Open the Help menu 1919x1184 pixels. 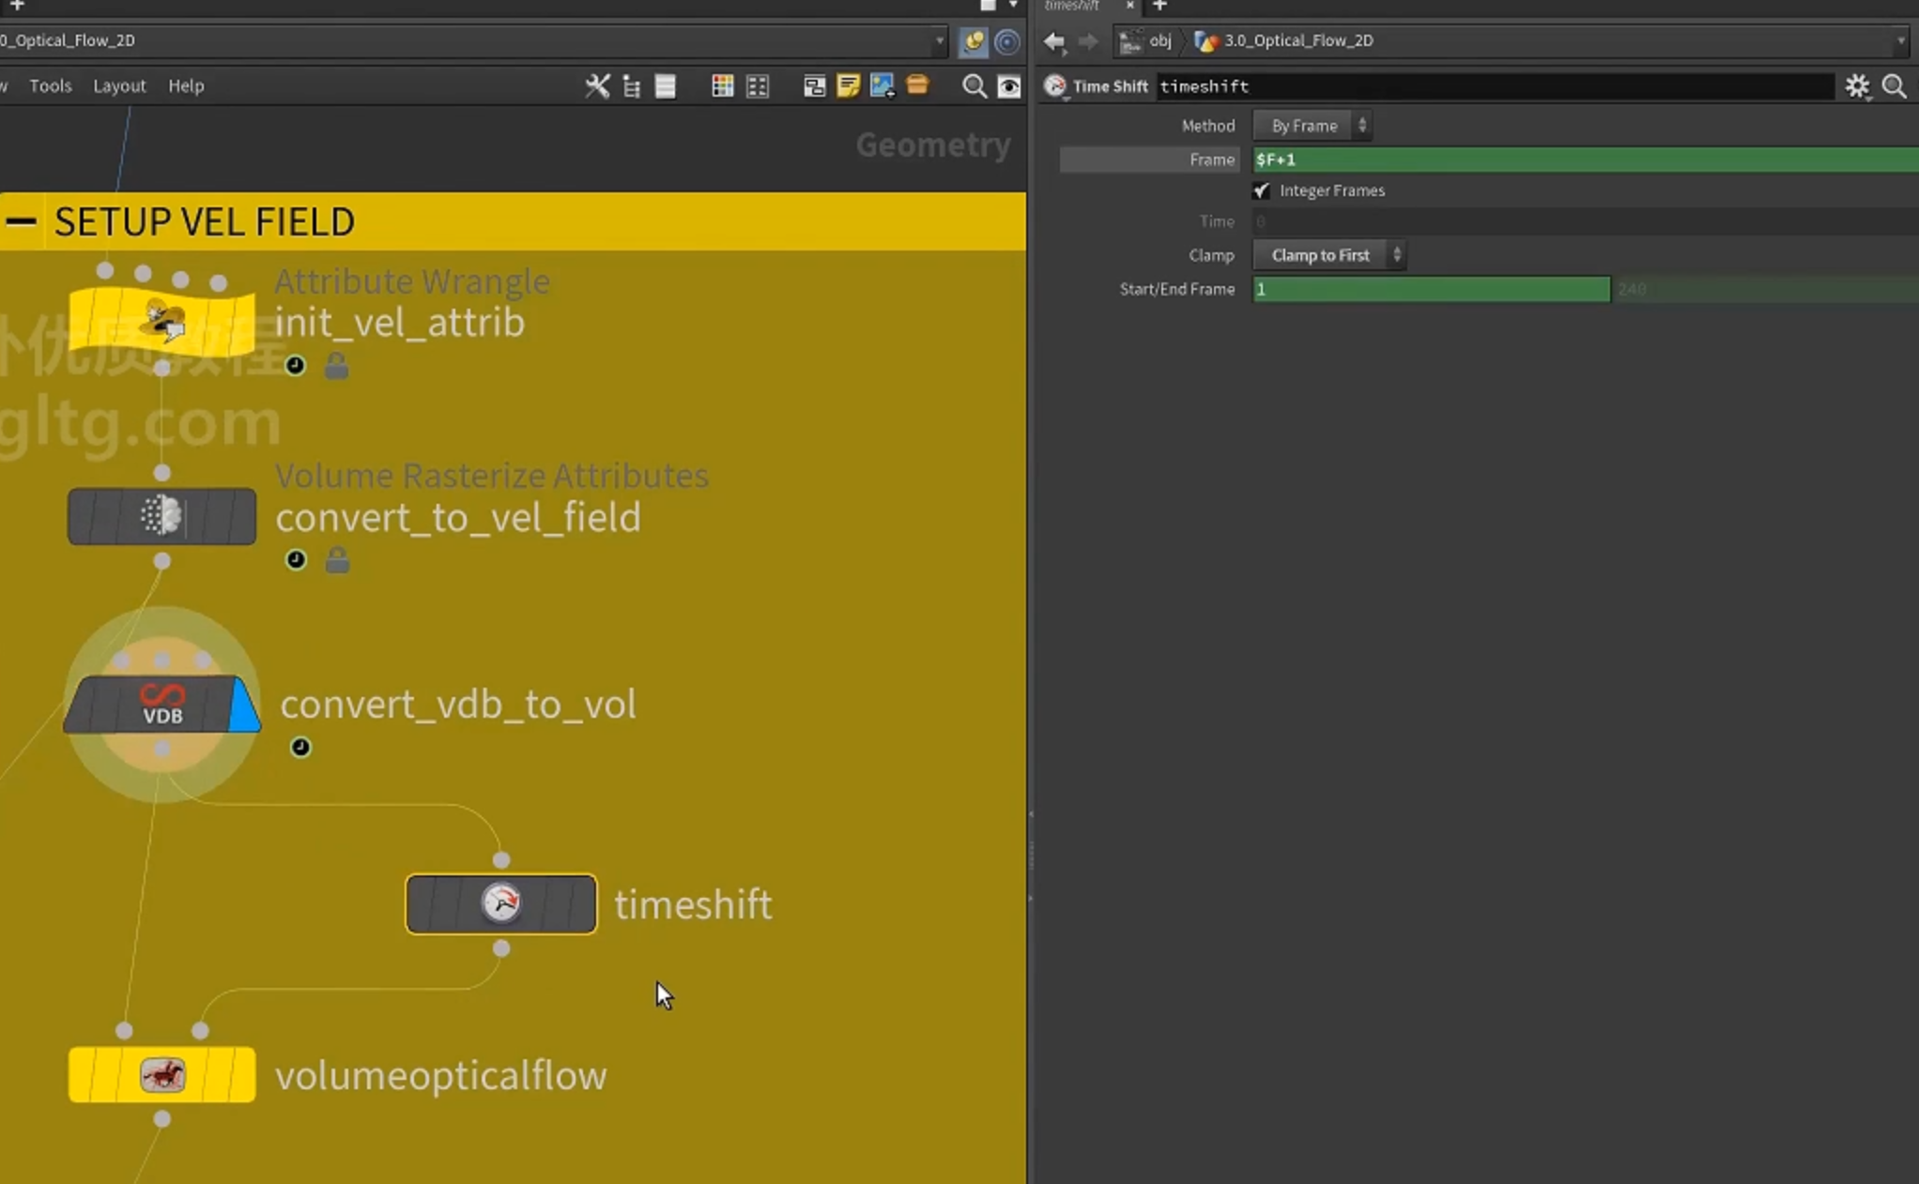point(186,85)
